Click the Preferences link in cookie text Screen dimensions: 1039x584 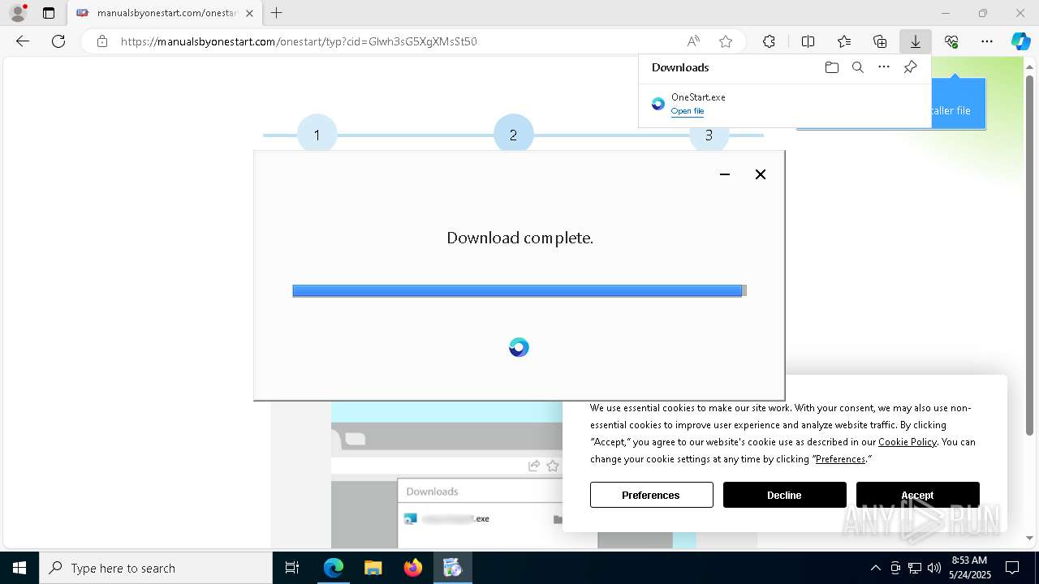(840, 459)
